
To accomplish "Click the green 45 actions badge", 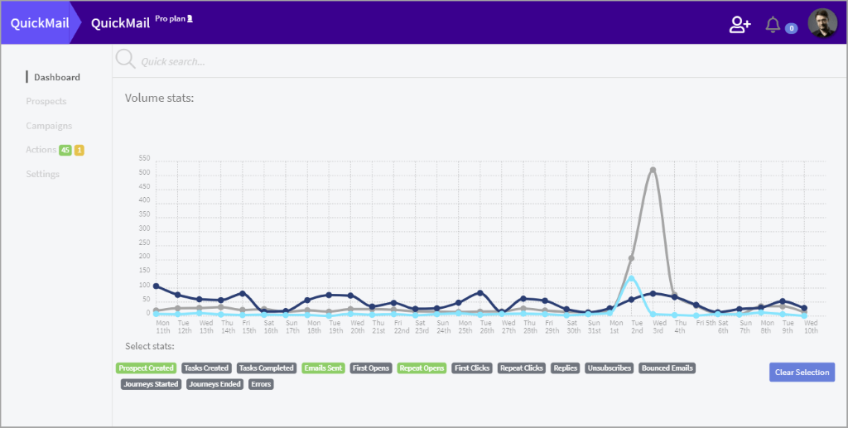I will (x=65, y=150).
